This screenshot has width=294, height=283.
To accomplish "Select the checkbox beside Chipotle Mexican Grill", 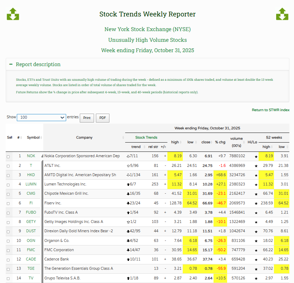I will [8, 193].
